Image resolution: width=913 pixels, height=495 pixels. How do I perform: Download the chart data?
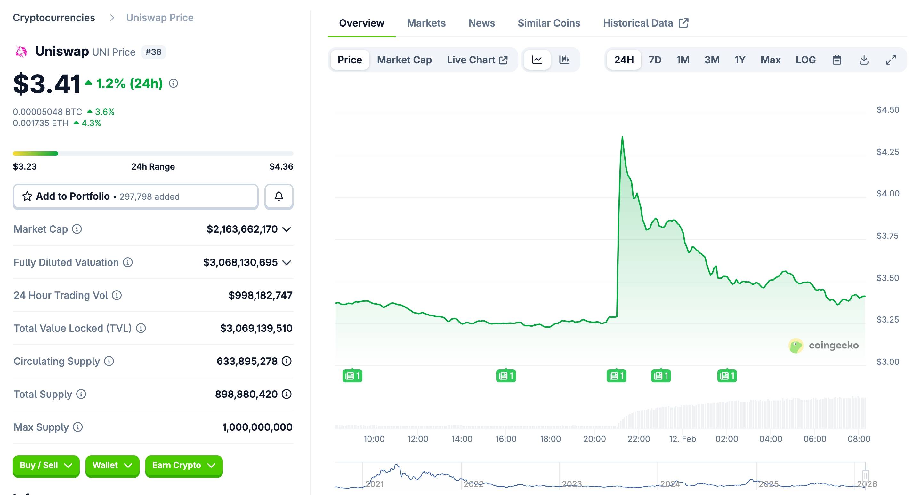click(864, 60)
